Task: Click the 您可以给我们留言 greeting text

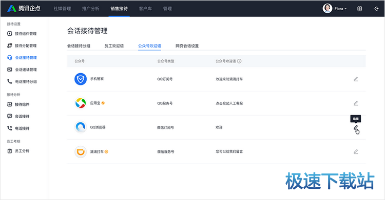Action: [x=229, y=152]
